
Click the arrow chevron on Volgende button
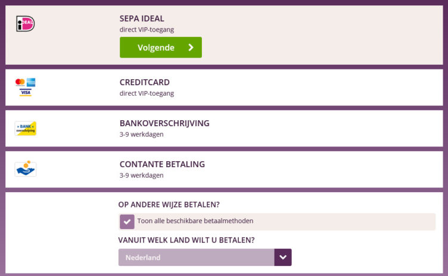[x=191, y=48]
